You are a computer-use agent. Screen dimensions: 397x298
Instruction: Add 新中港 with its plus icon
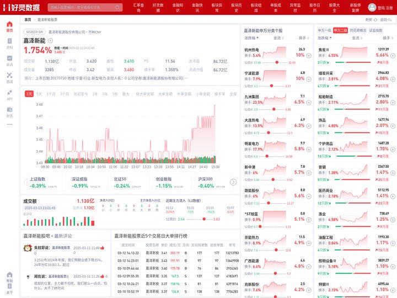309,173
